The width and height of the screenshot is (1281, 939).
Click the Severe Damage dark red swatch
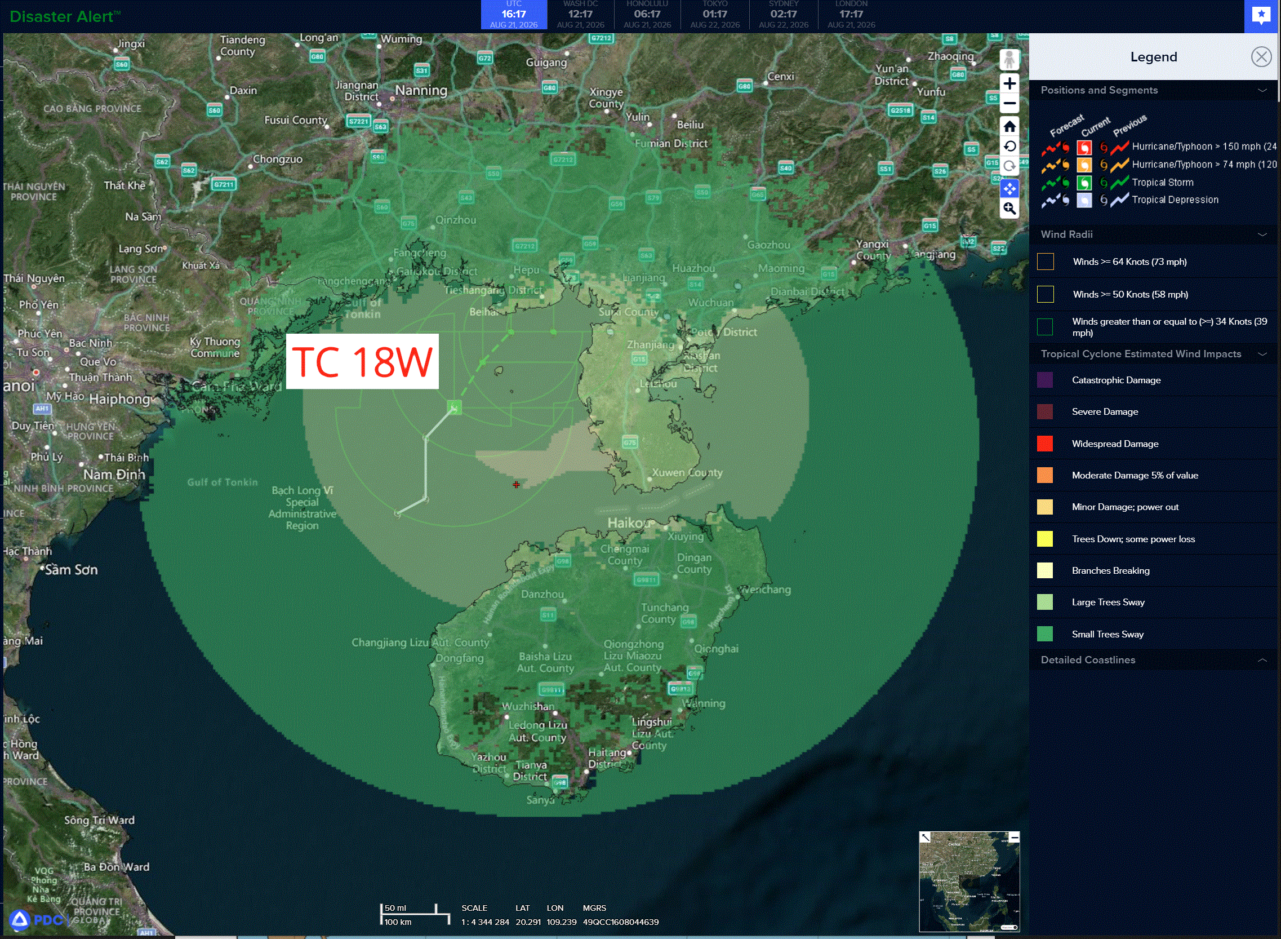pyautogui.click(x=1044, y=412)
